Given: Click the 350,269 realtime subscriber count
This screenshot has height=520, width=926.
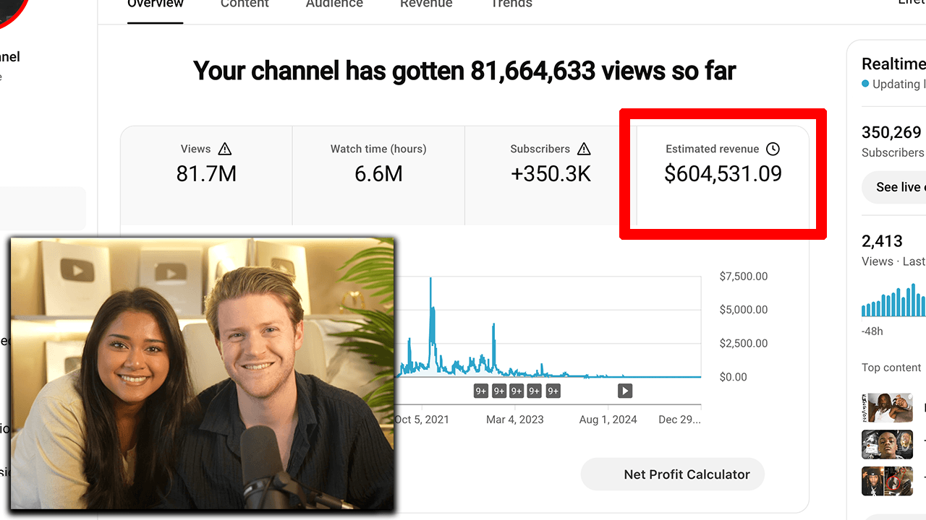Looking at the screenshot, I should pyautogui.click(x=891, y=132).
